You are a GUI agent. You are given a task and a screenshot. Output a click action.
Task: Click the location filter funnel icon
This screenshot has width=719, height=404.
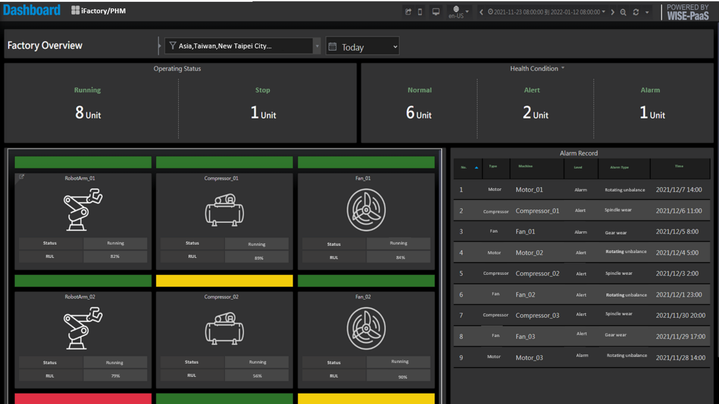pyautogui.click(x=173, y=45)
